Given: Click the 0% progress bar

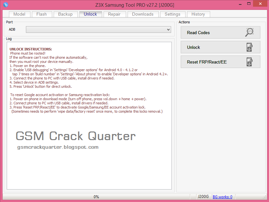Looking at the screenshot, I should coord(96,197).
